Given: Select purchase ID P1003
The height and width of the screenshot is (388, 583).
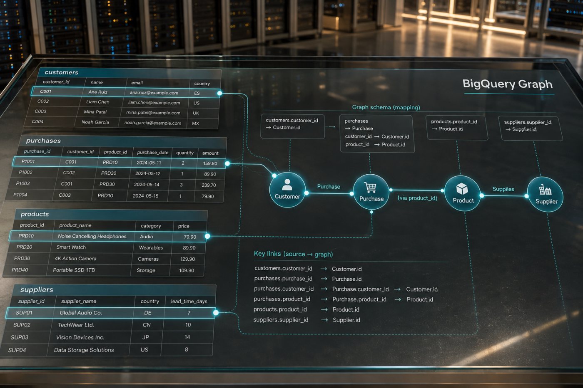Looking at the screenshot, I should (x=23, y=183).
